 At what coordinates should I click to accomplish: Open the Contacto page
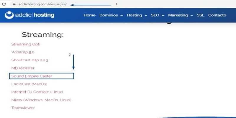click(217, 15)
